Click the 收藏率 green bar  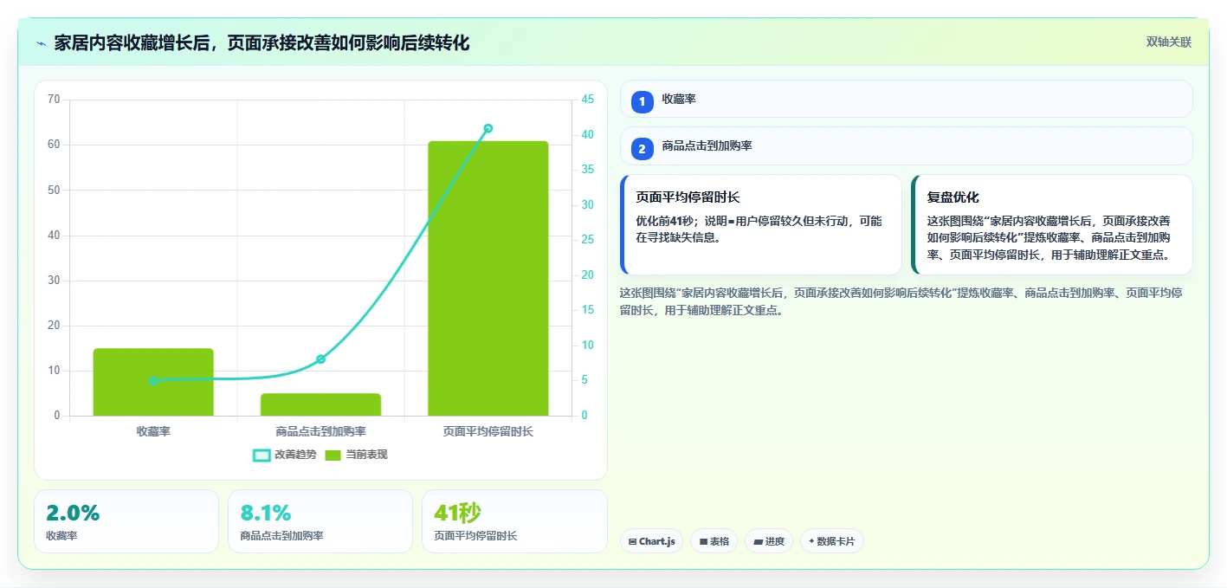tap(153, 382)
